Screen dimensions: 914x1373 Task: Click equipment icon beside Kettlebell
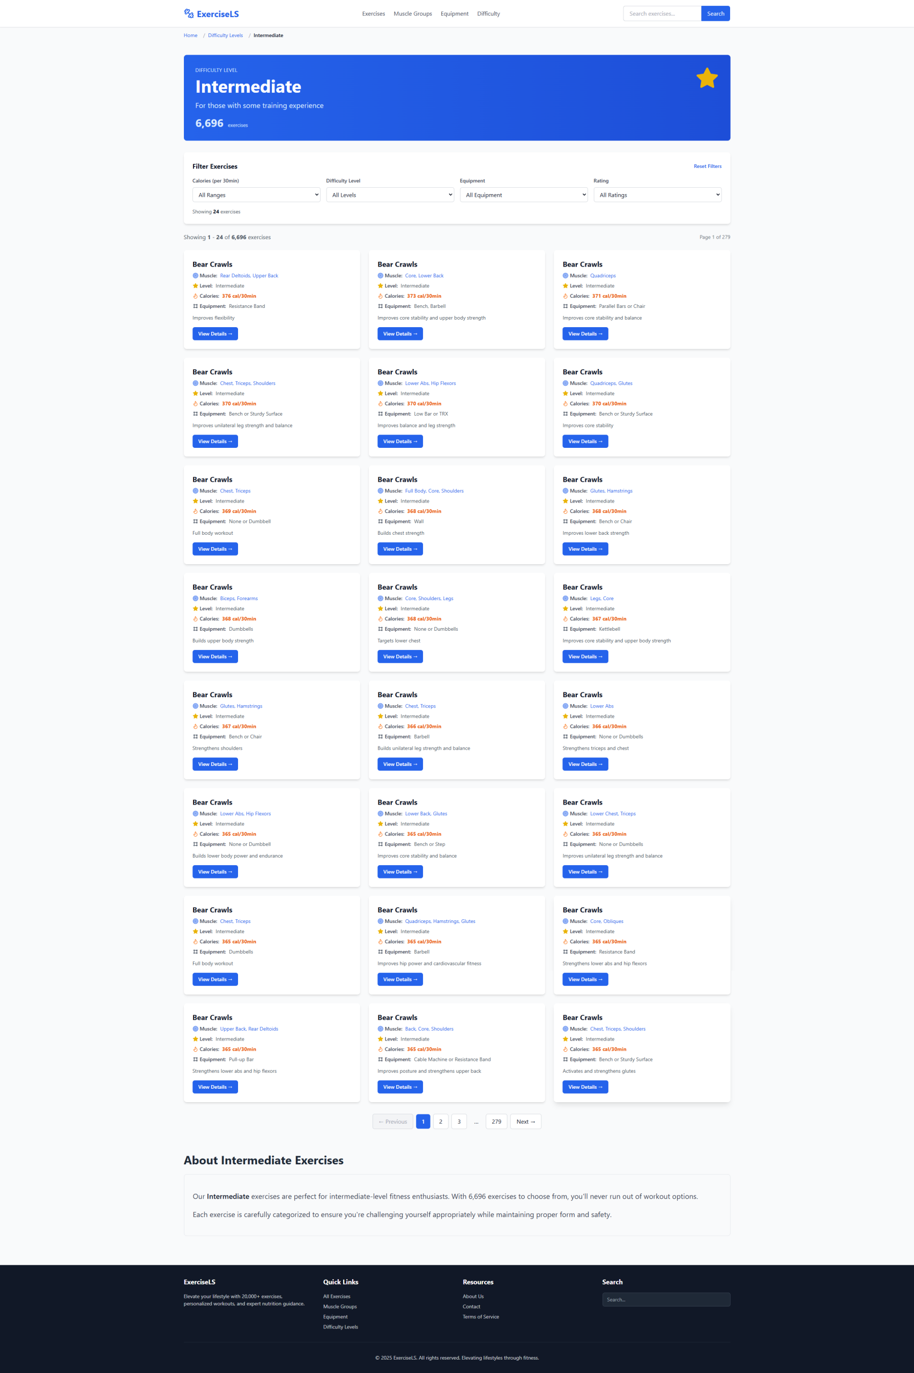(566, 629)
